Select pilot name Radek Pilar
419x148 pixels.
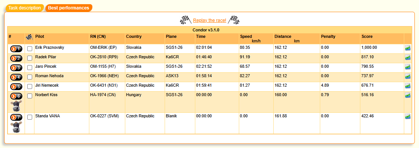click(46, 57)
